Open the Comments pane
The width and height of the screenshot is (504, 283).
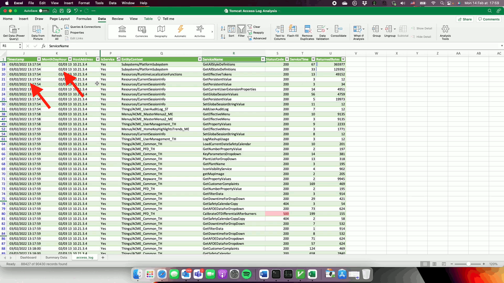(x=488, y=19)
